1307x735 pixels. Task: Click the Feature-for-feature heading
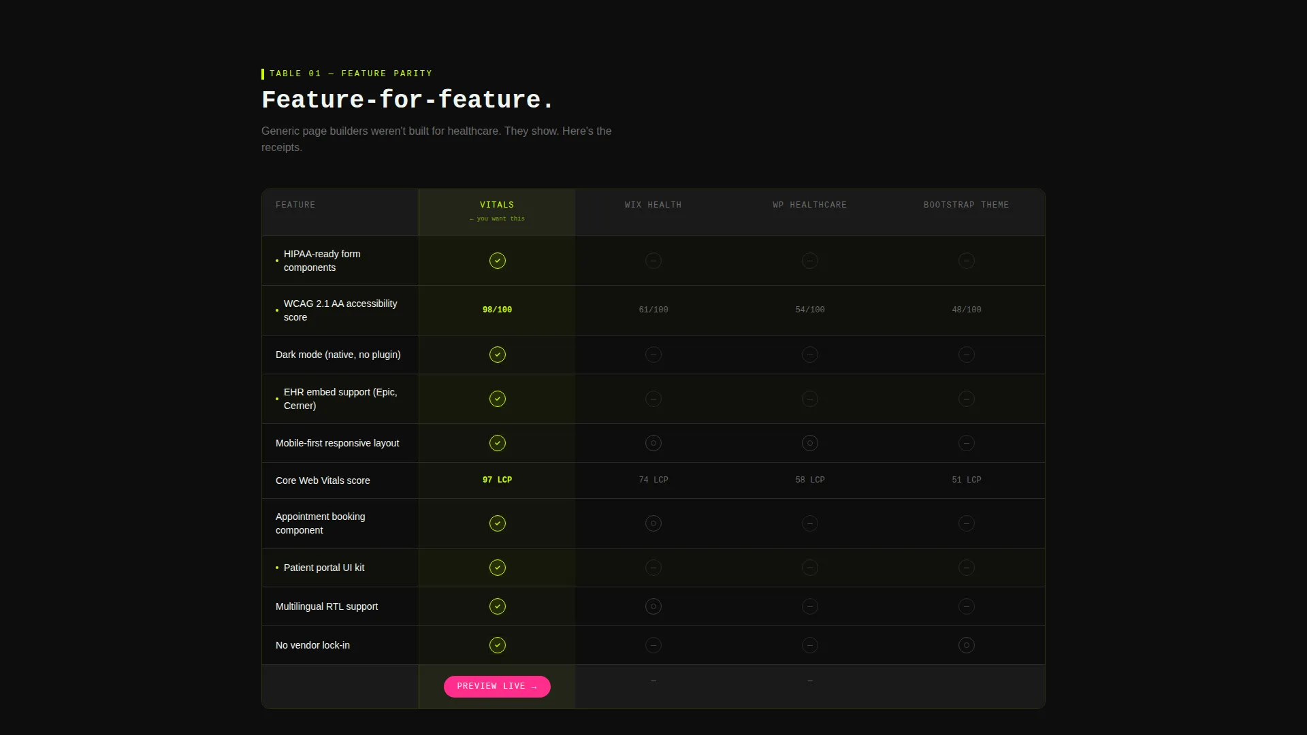click(407, 100)
